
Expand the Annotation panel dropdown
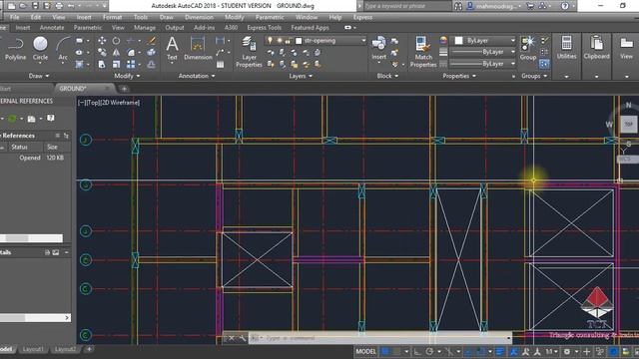pyautogui.click(x=197, y=76)
